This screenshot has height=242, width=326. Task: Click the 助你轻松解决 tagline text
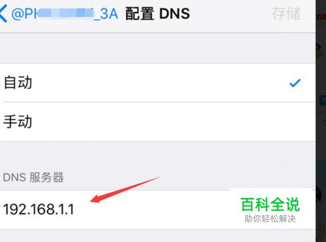270,219
